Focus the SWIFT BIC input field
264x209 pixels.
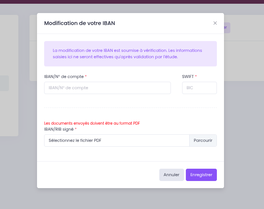pyautogui.click(x=199, y=88)
